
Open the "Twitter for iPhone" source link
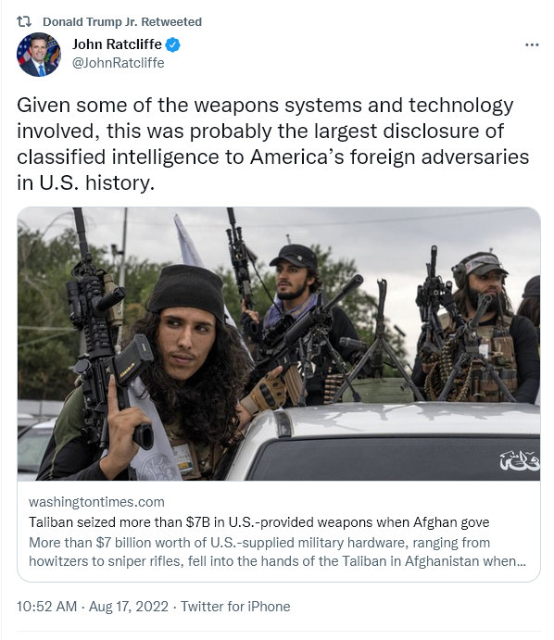[235, 607]
